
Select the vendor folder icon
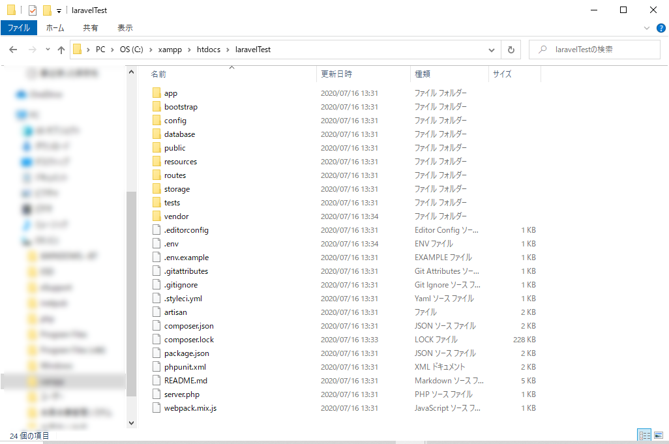156,216
